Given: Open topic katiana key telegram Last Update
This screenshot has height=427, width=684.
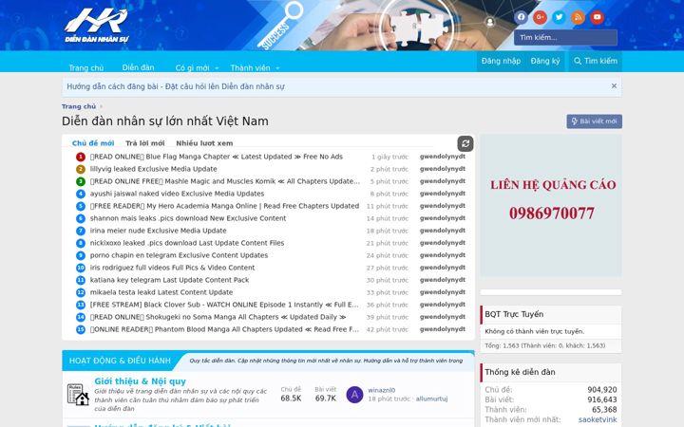Looking at the screenshot, I should [x=169, y=280].
